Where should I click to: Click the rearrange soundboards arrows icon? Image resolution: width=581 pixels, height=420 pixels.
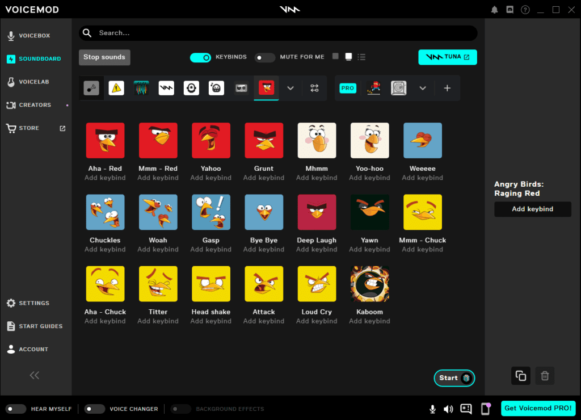(314, 88)
